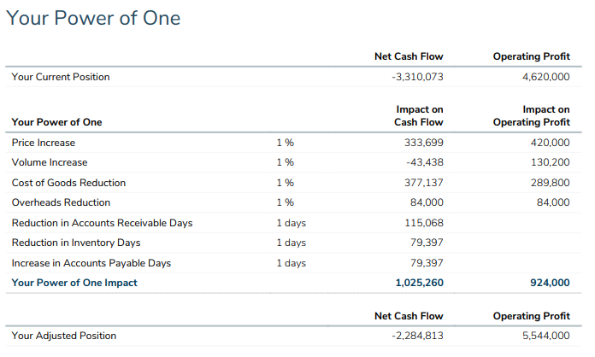Click the Accounts Receivable cash value 115,068

424,223
